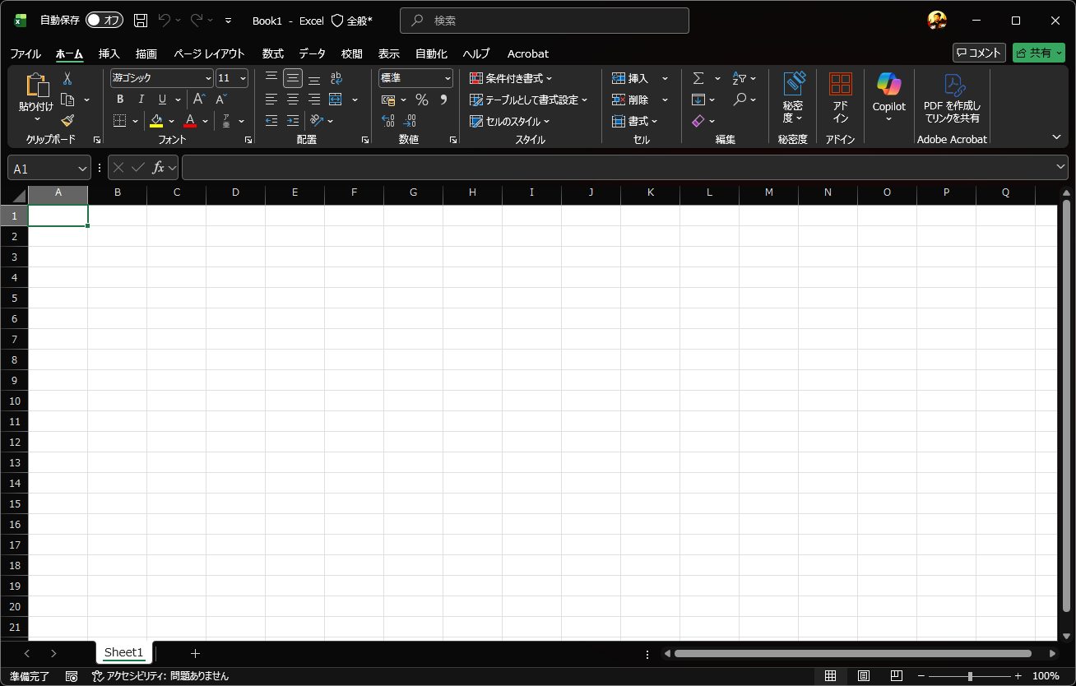This screenshot has width=1076, height=686.
Task: Apply percent style formatting
Action: [421, 100]
